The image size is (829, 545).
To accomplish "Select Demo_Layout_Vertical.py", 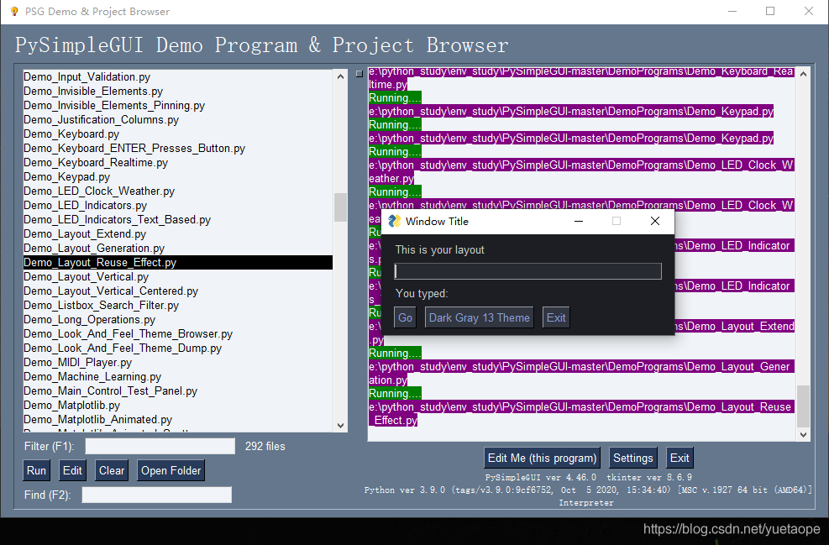I will pyautogui.click(x=178, y=276).
